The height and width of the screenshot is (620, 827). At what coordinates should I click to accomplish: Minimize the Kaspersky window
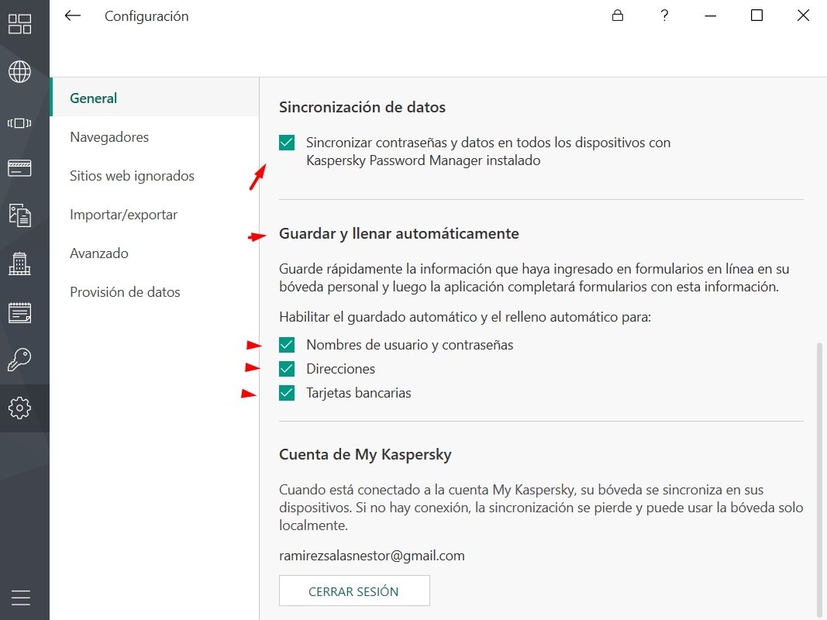[711, 15]
